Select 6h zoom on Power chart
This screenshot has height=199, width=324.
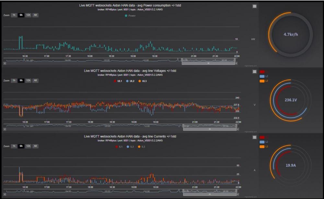(21, 15)
